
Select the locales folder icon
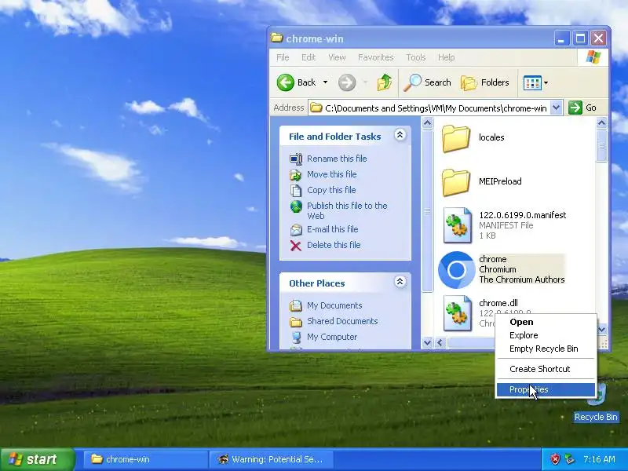pos(456,139)
